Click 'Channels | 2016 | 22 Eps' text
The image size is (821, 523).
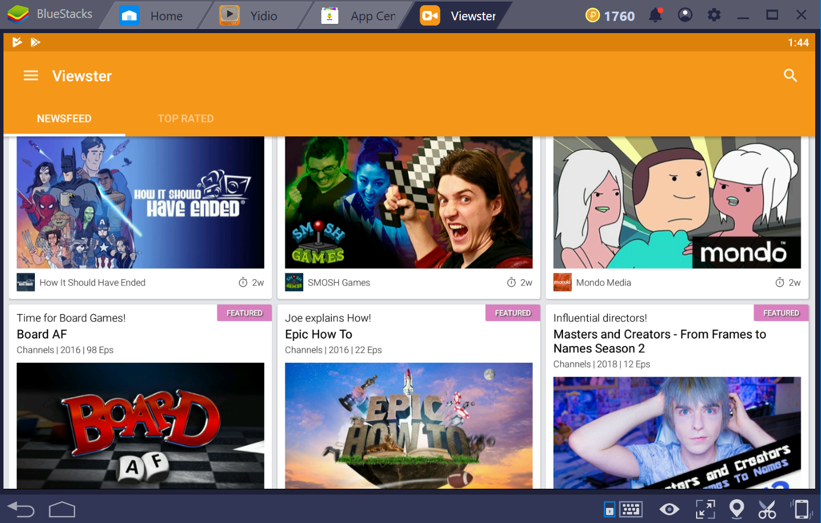pyautogui.click(x=334, y=350)
